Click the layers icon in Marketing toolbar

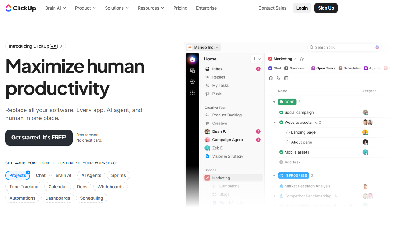tap(271, 78)
